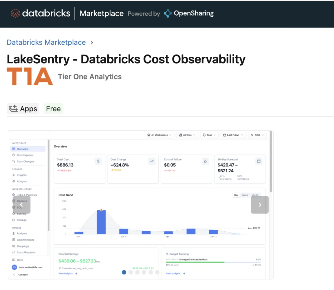
Task: Open Commitments via its receipt icon
Action: click(14, 240)
